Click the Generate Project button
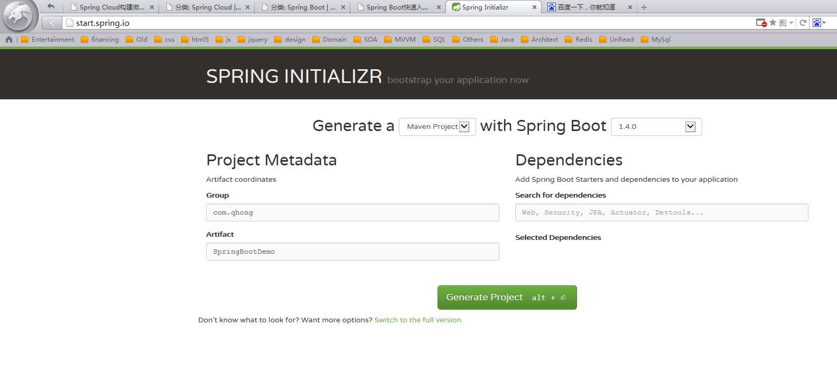Image resolution: width=837 pixels, height=381 pixels. (x=507, y=298)
